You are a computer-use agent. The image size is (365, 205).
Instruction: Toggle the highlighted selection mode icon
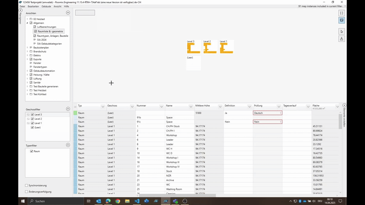point(341,20)
